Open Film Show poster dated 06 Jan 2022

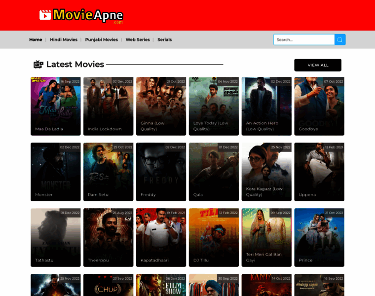tap(161, 285)
